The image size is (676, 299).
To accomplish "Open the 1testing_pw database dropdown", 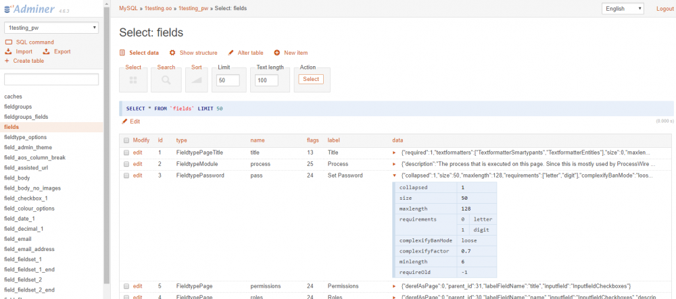I will [x=51, y=28].
